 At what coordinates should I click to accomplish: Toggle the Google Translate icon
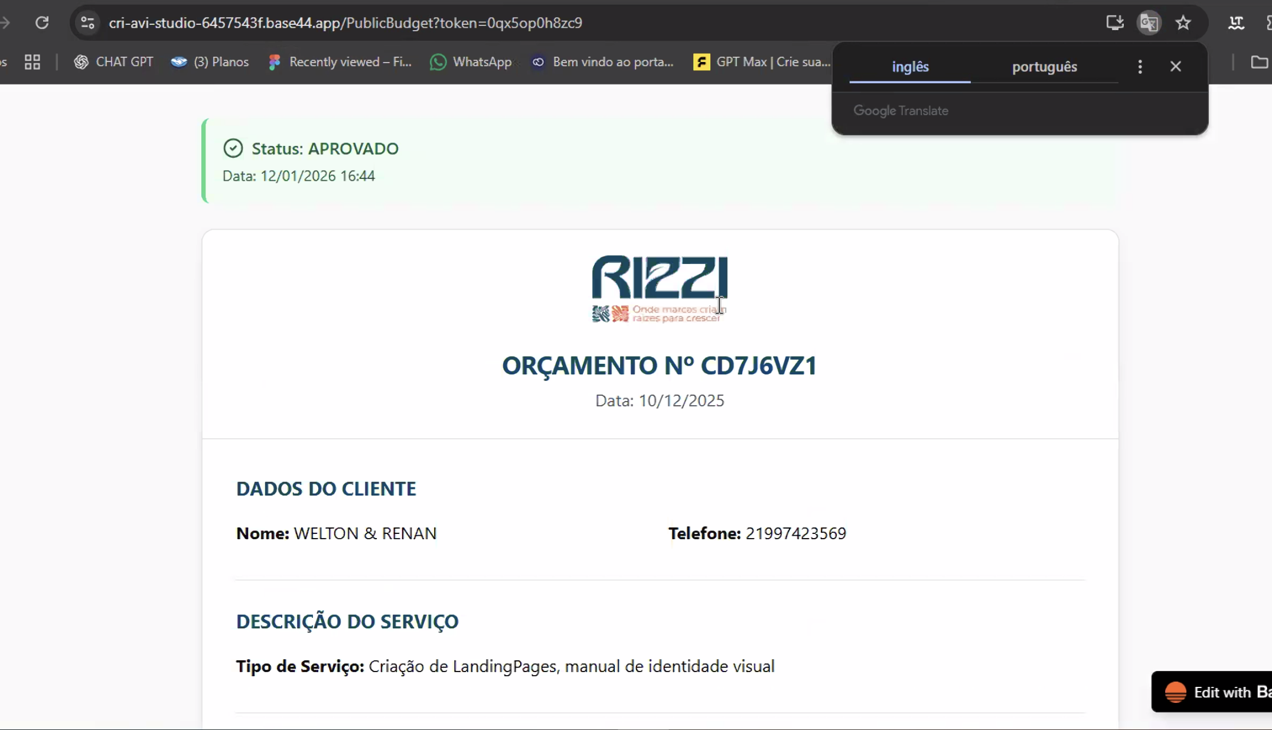(1149, 22)
